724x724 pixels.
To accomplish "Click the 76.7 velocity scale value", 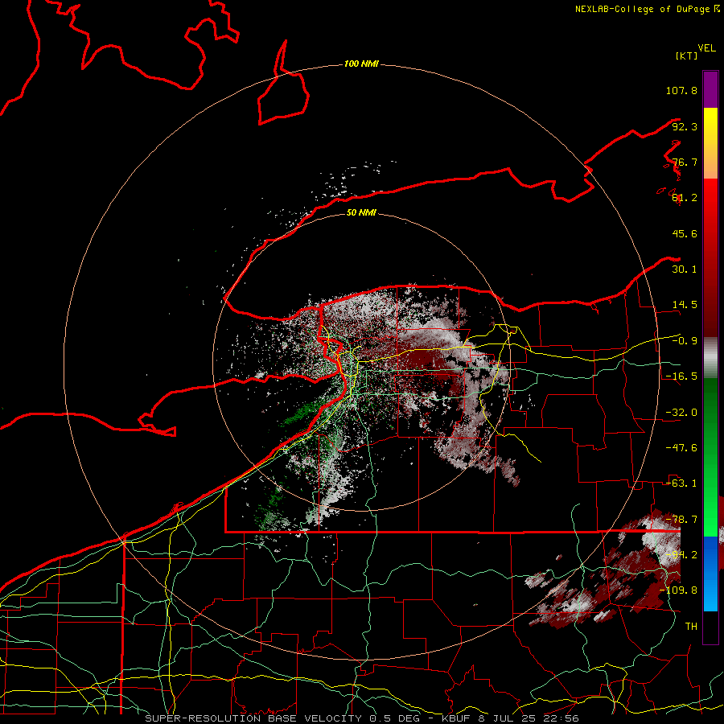I will pos(685,162).
